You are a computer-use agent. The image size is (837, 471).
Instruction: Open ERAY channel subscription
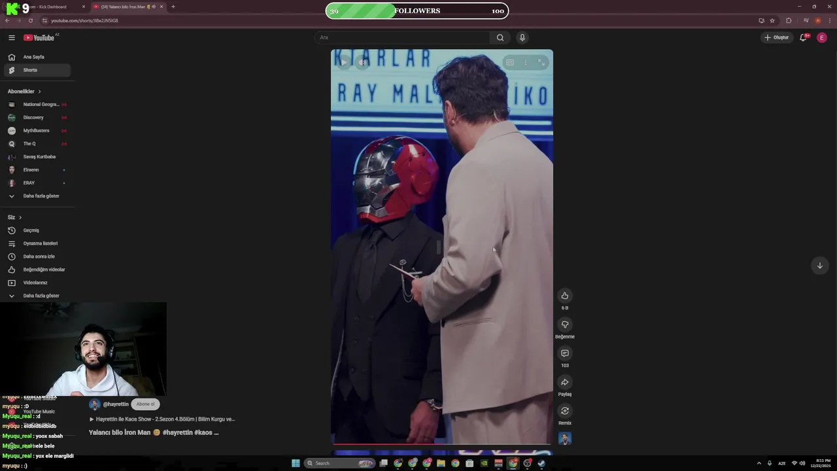38,183
